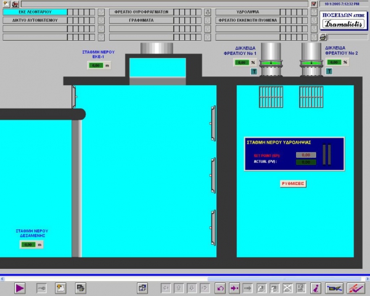Image resolution: width=370 pixels, height=296 pixels.
Task: Click down-arrow button beside ΦΡΕΑΤΙΟ ΘΥΡΟΦΡΑΓΜΑΤΩΝ
Action: point(208,12)
